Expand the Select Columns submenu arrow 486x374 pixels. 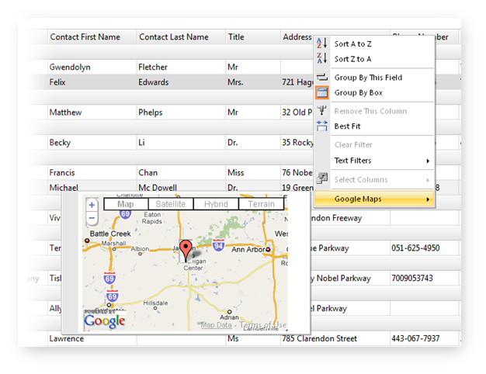428,180
